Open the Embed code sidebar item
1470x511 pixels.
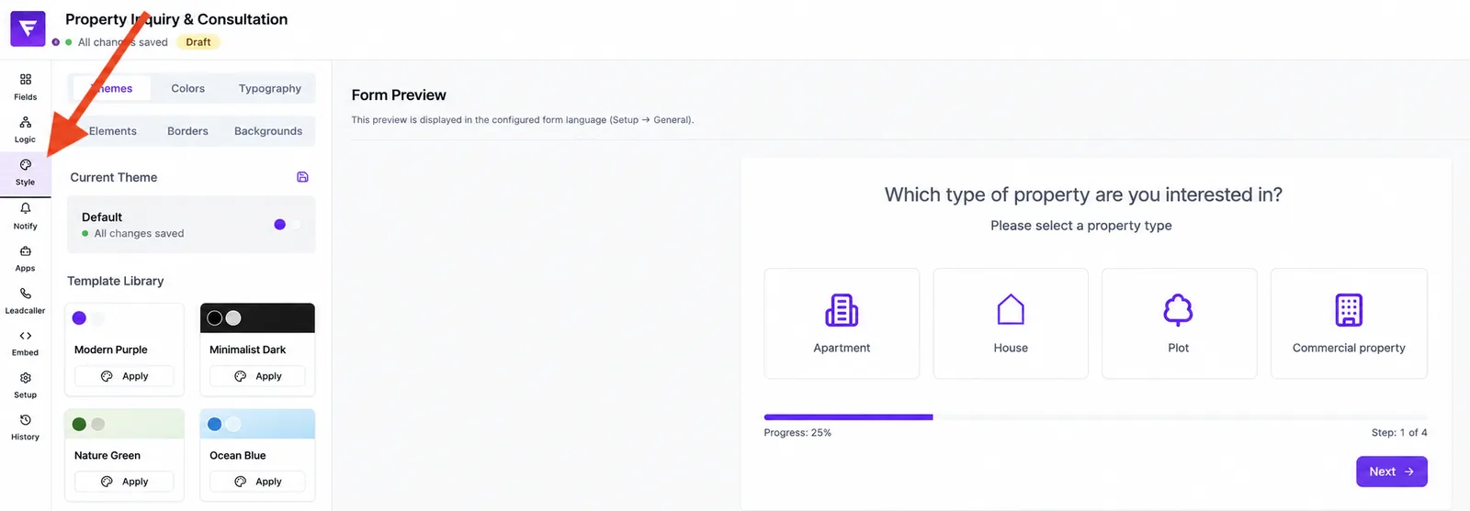tap(26, 343)
